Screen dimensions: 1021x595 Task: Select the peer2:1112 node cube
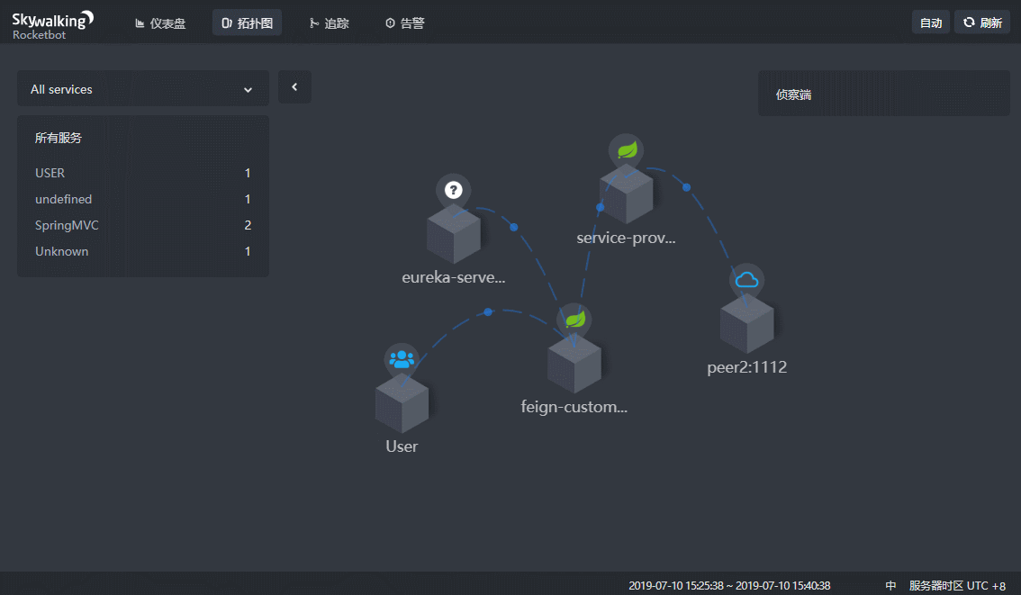click(747, 324)
